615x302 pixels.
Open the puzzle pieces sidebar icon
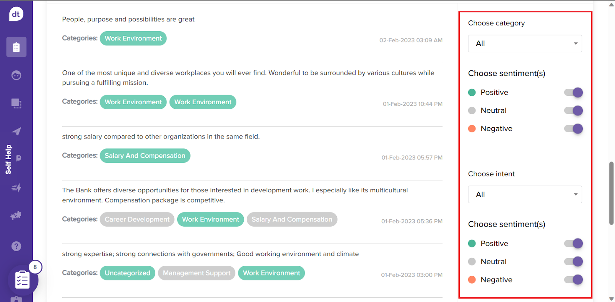tap(16, 215)
